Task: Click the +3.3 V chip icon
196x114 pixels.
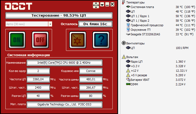Action: click(128, 66)
